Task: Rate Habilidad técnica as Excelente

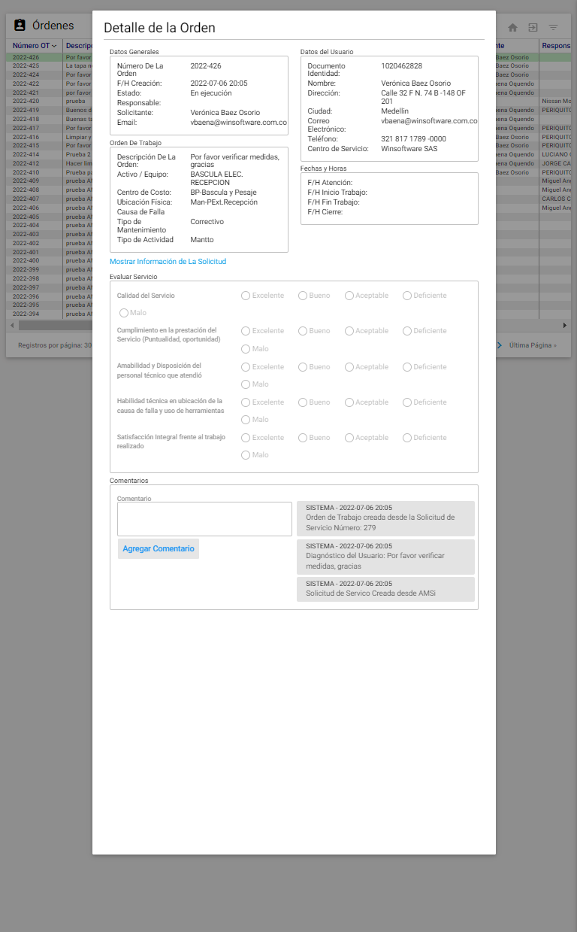Action: (x=246, y=402)
